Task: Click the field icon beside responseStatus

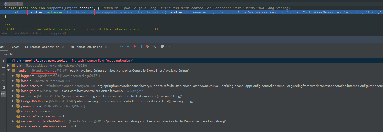Action: click(x=18, y=111)
